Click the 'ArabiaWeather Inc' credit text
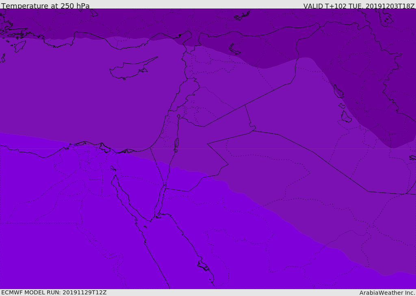Screen dimensions: 416x296 pyautogui.click(x=387, y=293)
